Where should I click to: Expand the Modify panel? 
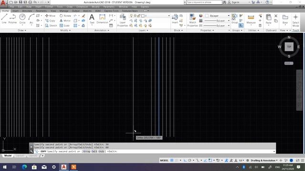click(x=65, y=30)
